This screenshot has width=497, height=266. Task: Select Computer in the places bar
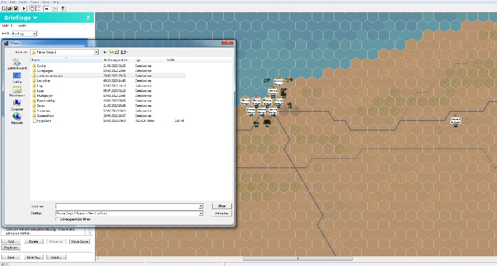[17, 105]
